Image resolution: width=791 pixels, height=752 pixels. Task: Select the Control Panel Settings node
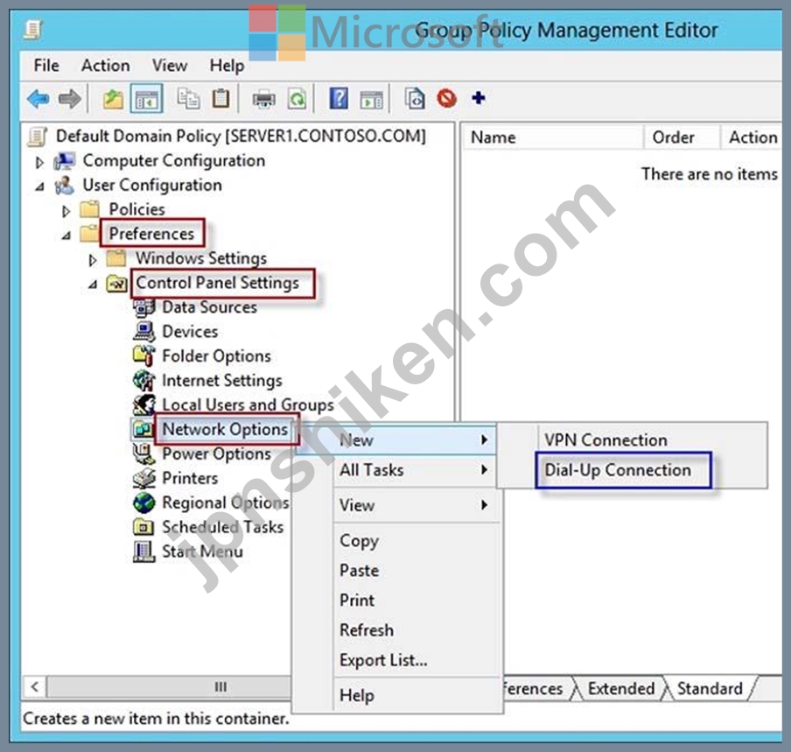[217, 282]
